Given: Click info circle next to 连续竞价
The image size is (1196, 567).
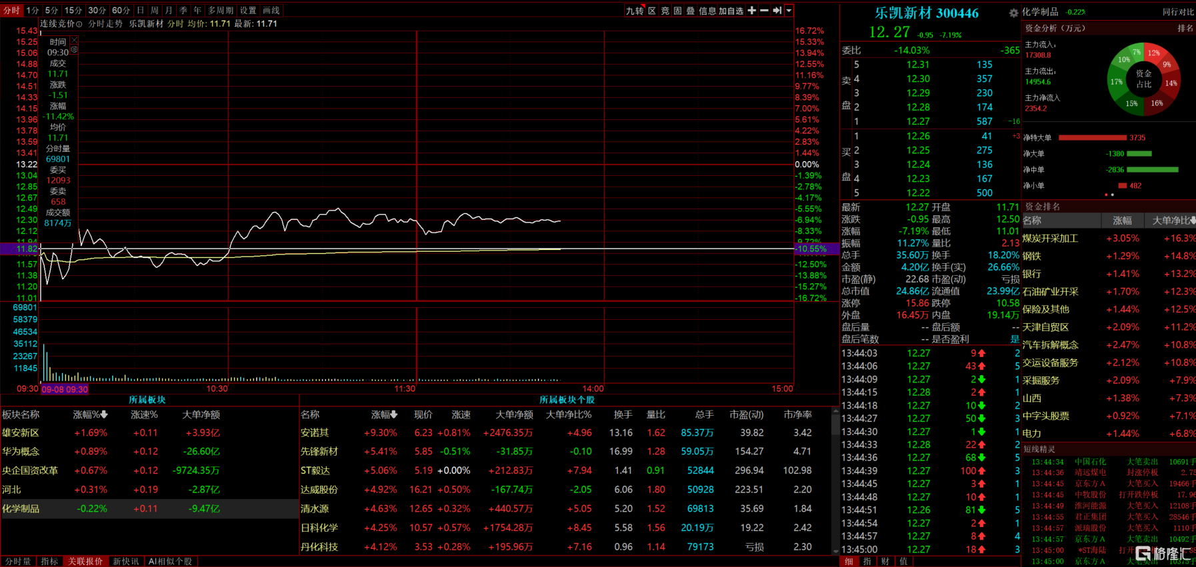Looking at the screenshot, I should 79,24.
